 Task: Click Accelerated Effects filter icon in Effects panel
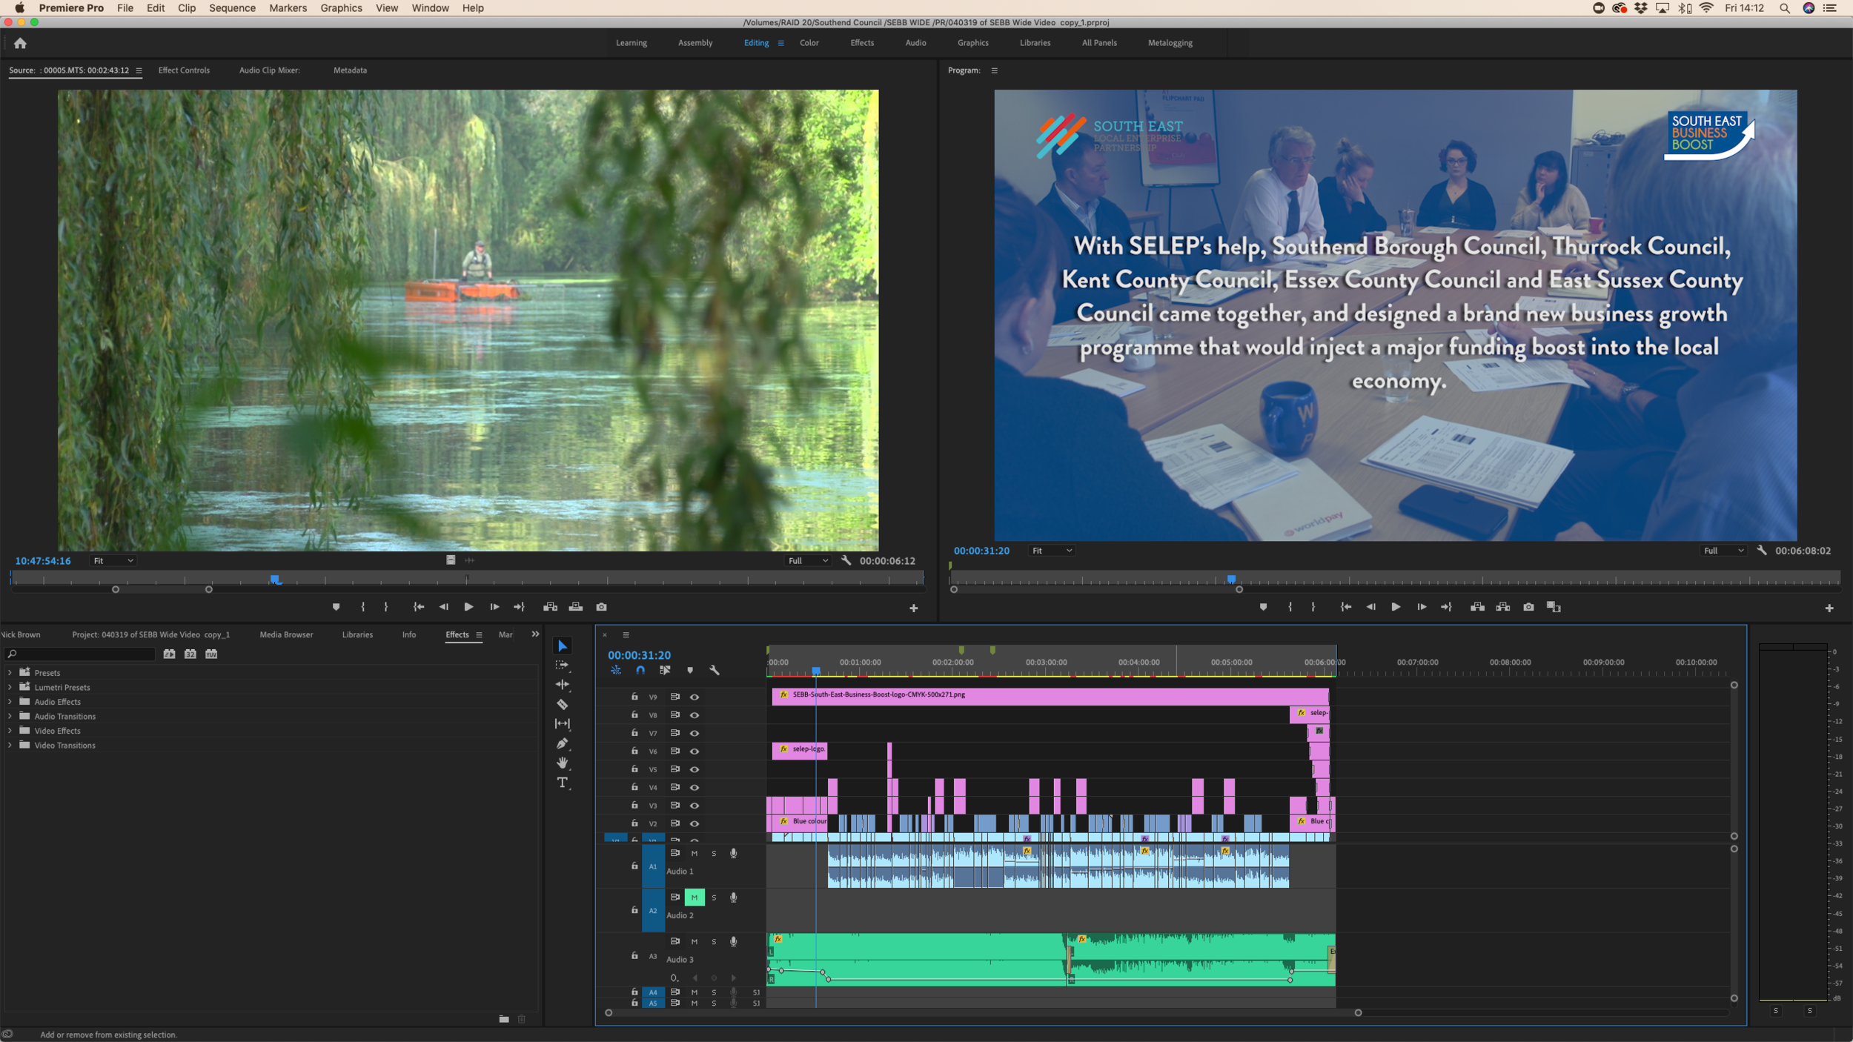click(169, 654)
